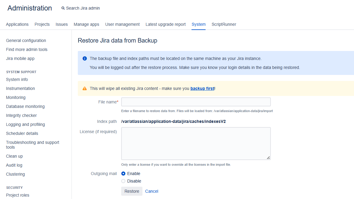Click inside the License text area
354x199 pixels.
[x=196, y=143]
